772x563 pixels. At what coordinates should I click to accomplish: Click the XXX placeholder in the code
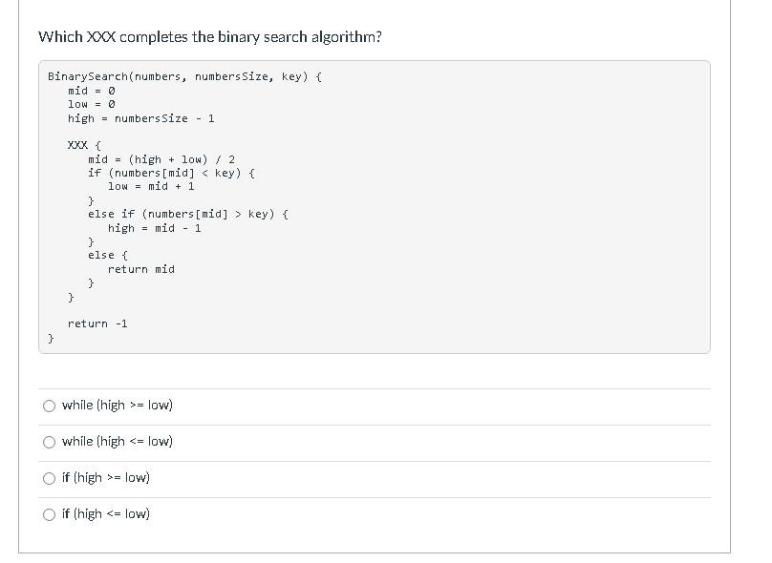[77, 145]
